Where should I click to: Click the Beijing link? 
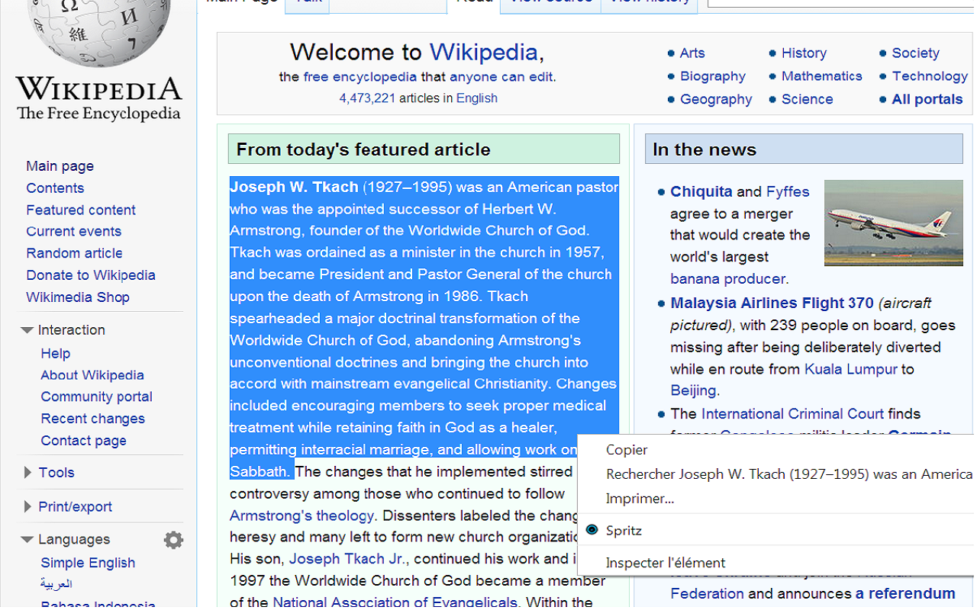tap(693, 390)
